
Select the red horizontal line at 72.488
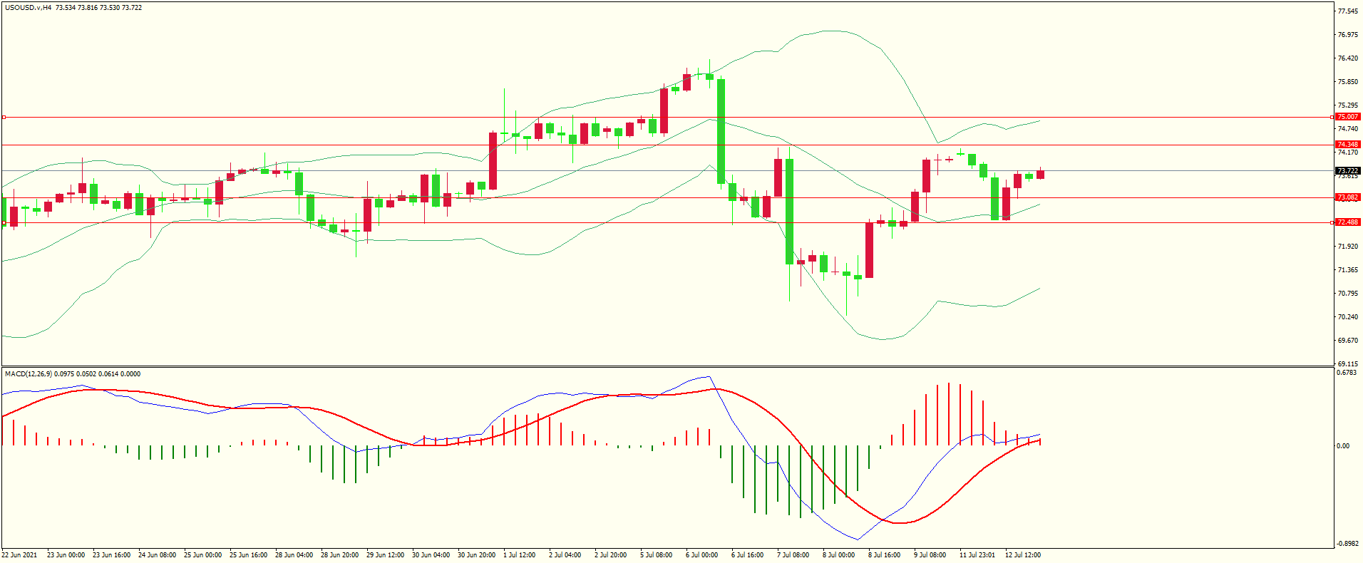pyautogui.click(x=667, y=222)
